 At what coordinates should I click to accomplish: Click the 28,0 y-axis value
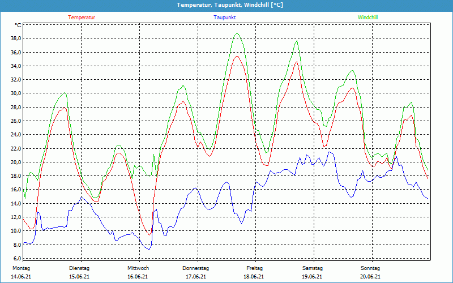coord(16,107)
